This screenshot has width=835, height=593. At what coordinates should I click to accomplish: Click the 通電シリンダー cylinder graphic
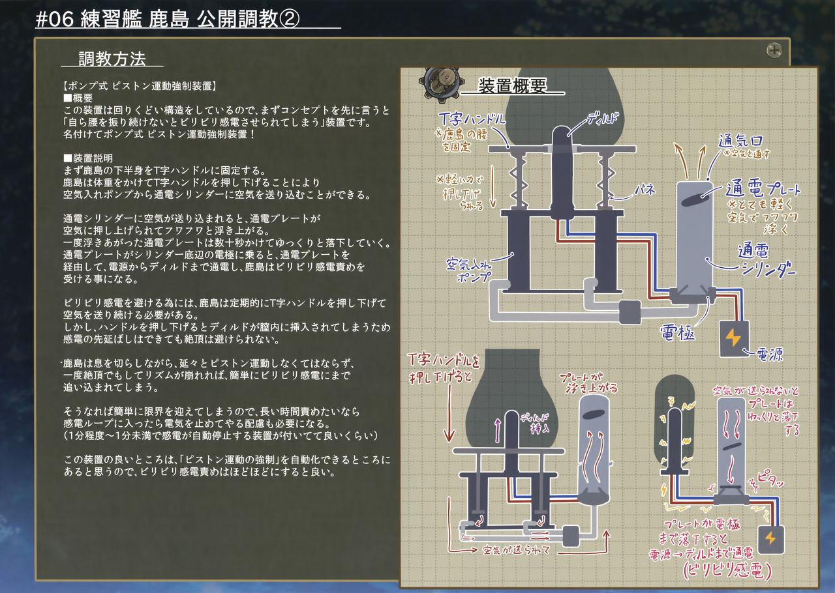point(695,241)
